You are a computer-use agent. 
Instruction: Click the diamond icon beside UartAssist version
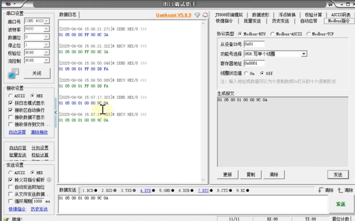click(x=197, y=15)
